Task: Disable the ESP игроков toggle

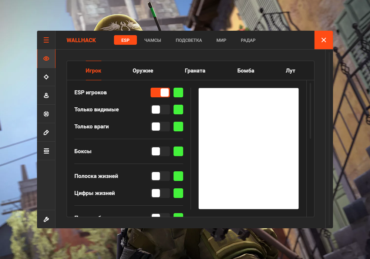Action: tap(160, 92)
